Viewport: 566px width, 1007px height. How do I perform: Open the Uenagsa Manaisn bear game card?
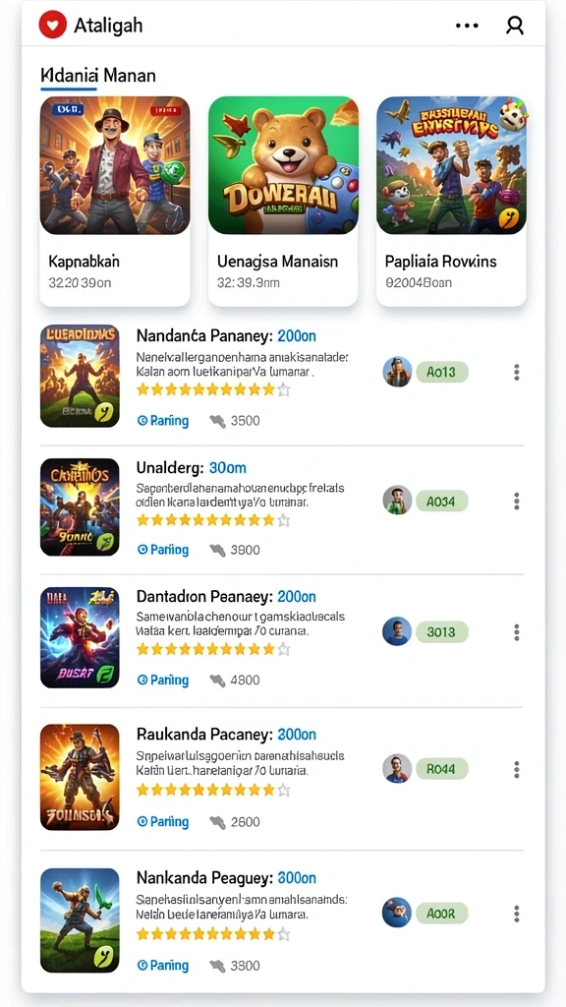tap(283, 201)
